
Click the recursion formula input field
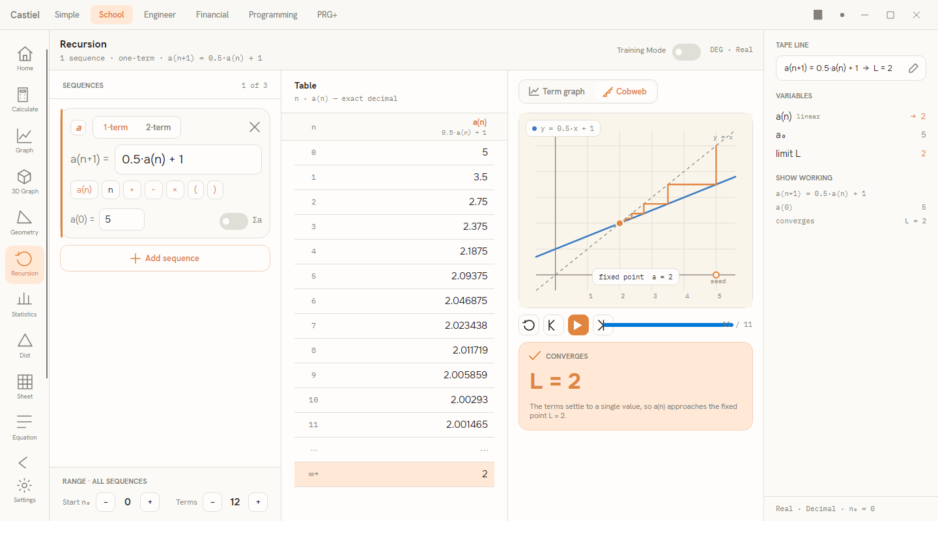pos(188,160)
